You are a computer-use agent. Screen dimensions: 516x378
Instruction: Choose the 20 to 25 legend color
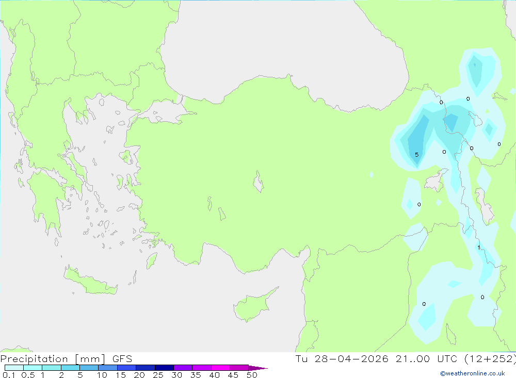coord(146,368)
